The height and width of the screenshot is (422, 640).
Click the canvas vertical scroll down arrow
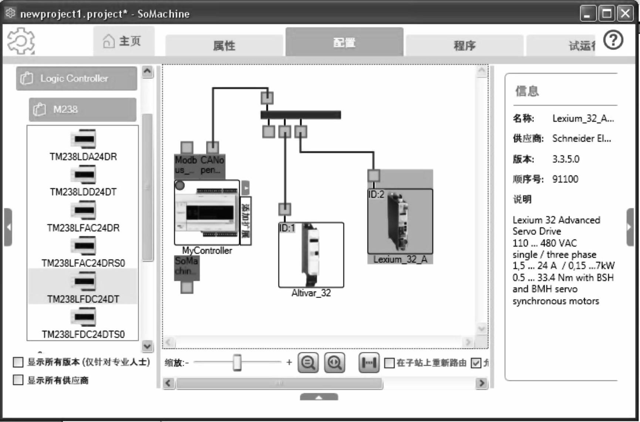482,329
